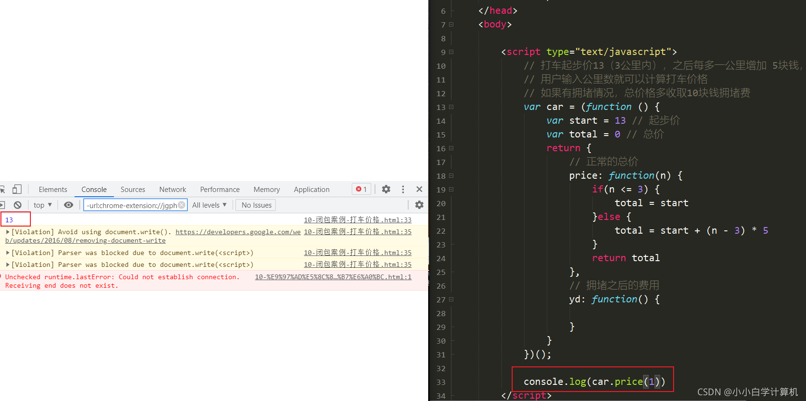Viewport: 806px width, 401px height.
Task: Click the No Issues button
Action: pos(256,205)
